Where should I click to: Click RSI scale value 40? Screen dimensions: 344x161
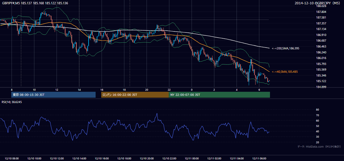317,131
